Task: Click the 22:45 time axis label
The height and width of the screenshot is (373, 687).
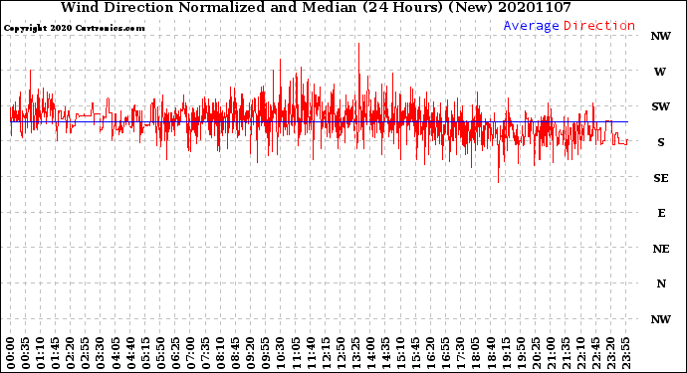Action: click(595, 353)
